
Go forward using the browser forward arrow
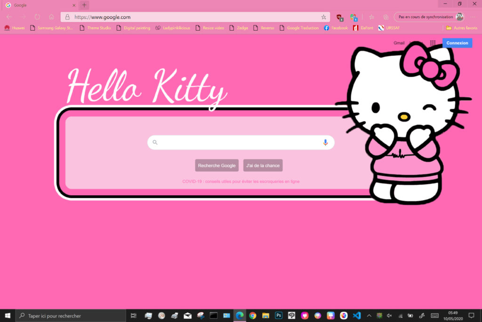tap(24, 17)
